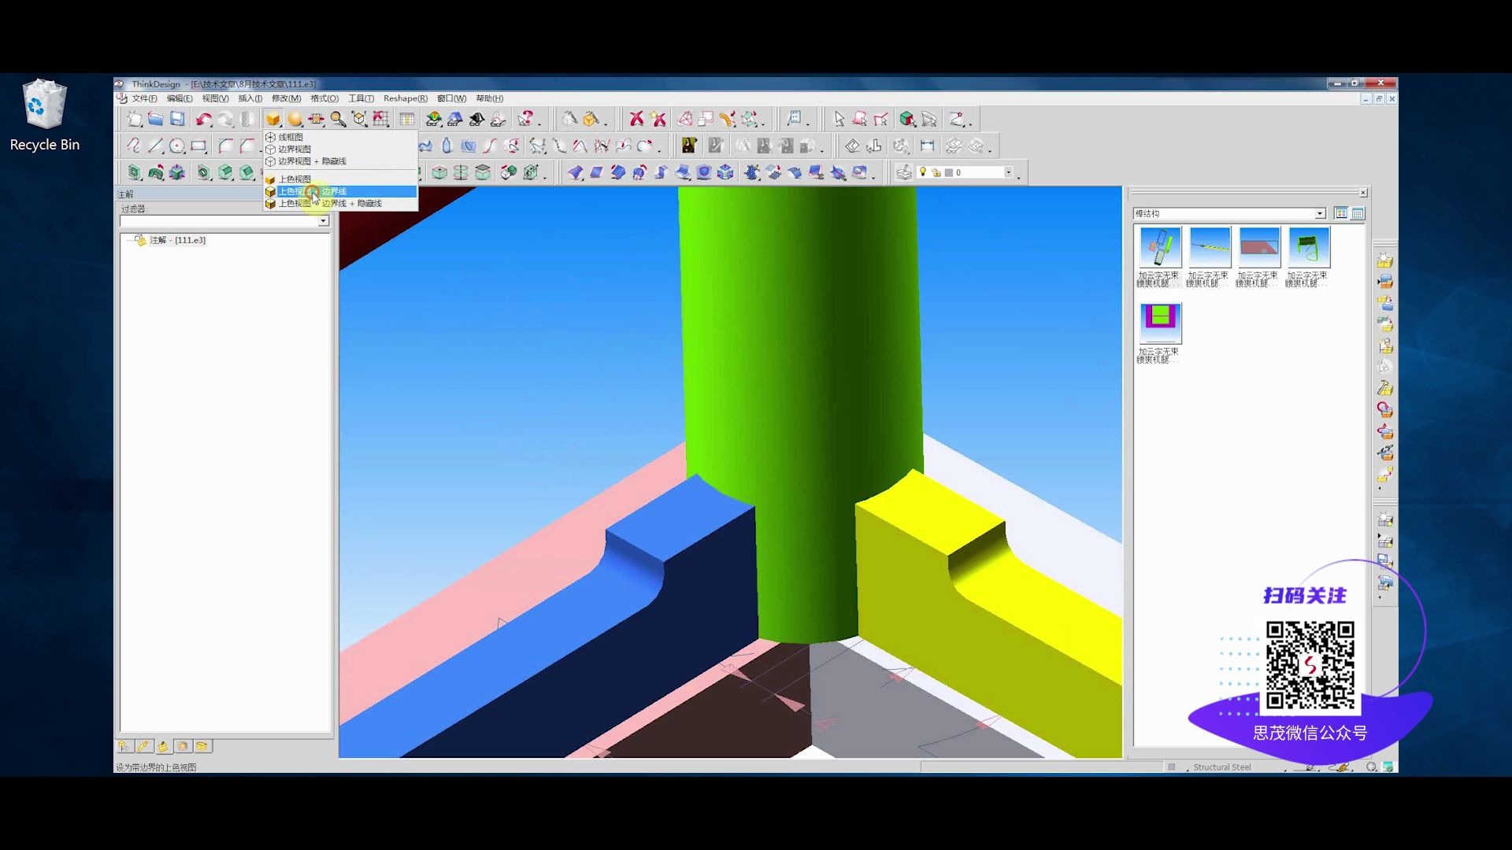
Task: Switch catalog panel to thumbnail view
Action: pyautogui.click(x=1341, y=213)
